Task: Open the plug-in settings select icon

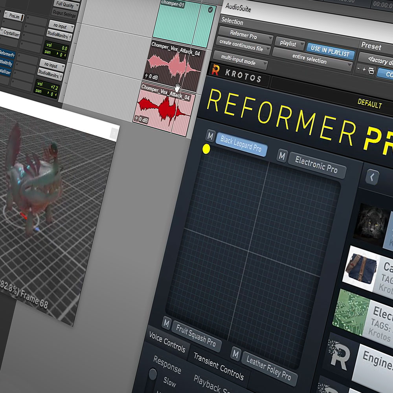Action: click(x=371, y=71)
